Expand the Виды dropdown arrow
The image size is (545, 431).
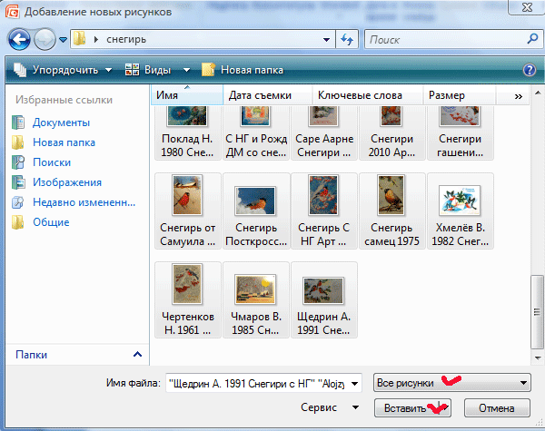(x=186, y=70)
